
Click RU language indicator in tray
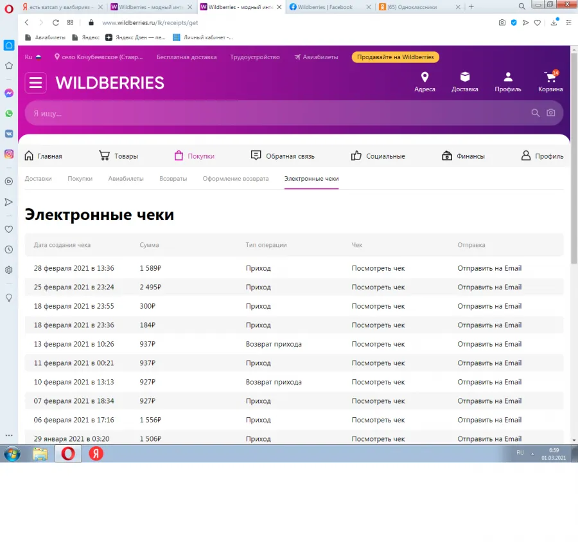pos(520,453)
